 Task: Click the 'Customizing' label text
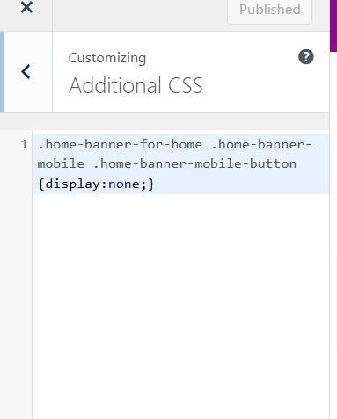click(x=107, y=58)
